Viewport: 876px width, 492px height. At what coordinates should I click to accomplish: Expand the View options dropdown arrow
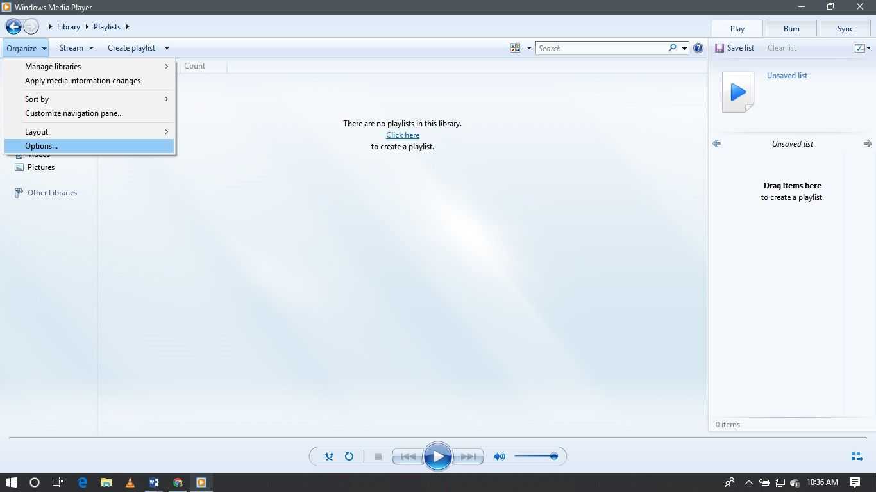[x=529, y=48]
